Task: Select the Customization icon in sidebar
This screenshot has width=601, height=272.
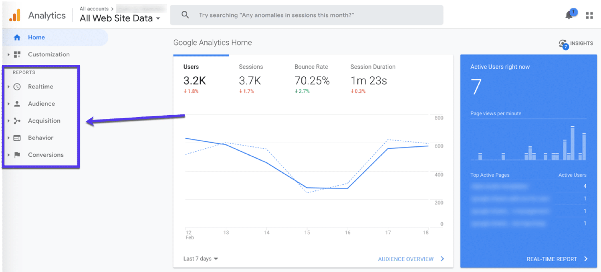Action: [x=17, y=54]
